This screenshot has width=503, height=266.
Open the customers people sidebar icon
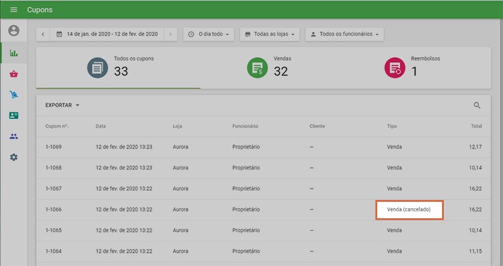[13, 136]
